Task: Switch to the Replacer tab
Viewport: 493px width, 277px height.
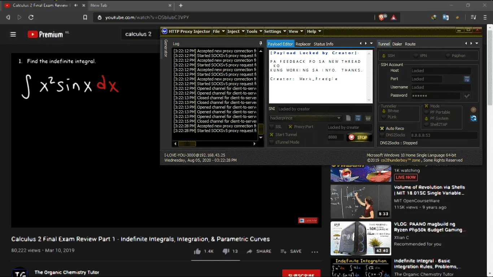Action: (x=303, y=44)
